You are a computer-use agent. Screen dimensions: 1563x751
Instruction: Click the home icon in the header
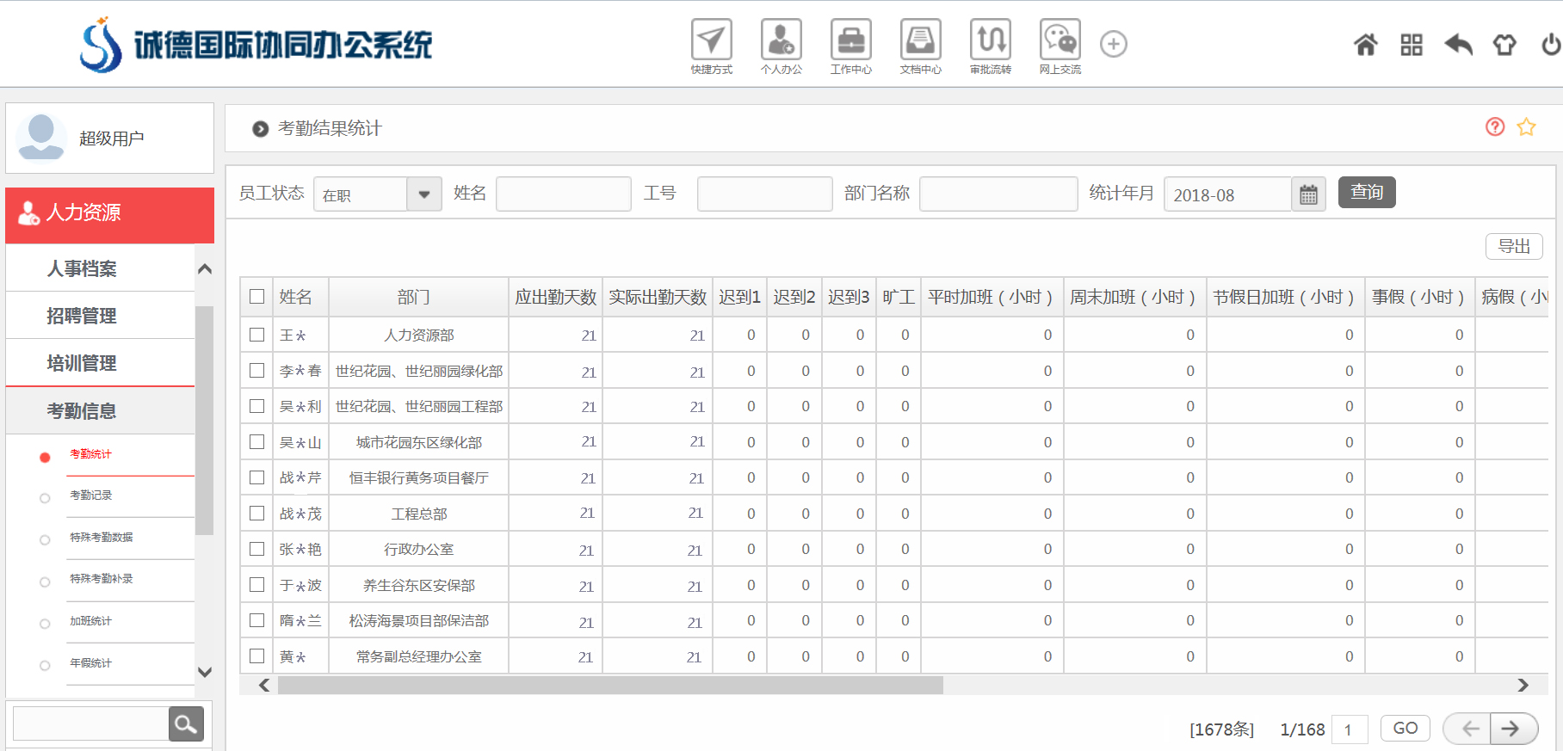tap(1365, 45)
